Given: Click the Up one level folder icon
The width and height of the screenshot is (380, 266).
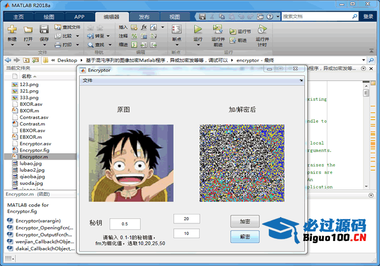Looking at the screenshot, I should tap(26, 60).
